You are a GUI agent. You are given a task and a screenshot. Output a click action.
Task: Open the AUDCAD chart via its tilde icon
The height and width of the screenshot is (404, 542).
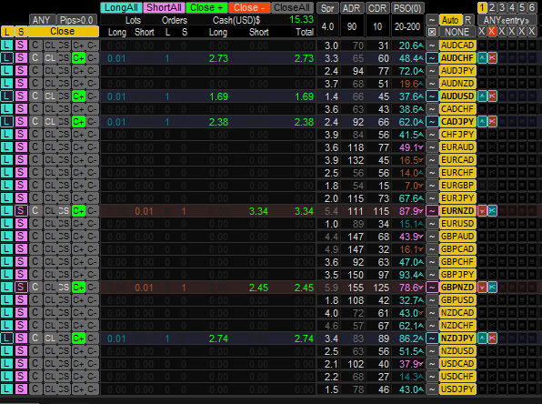[432, 45]
